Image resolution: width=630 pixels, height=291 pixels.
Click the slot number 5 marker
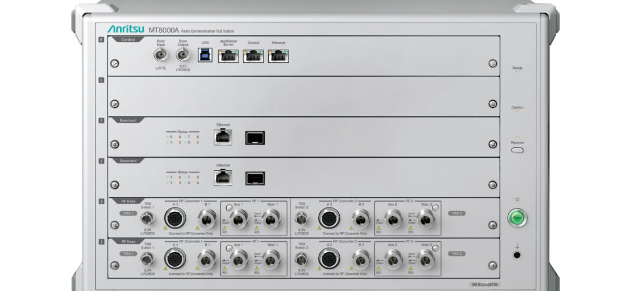click(x=102, y=80)
